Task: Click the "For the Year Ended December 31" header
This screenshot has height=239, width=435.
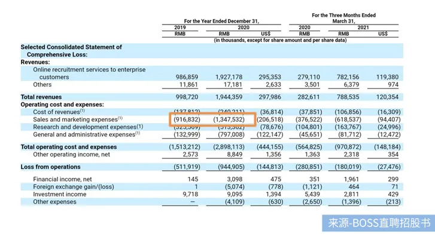Action: pos(221,21)
